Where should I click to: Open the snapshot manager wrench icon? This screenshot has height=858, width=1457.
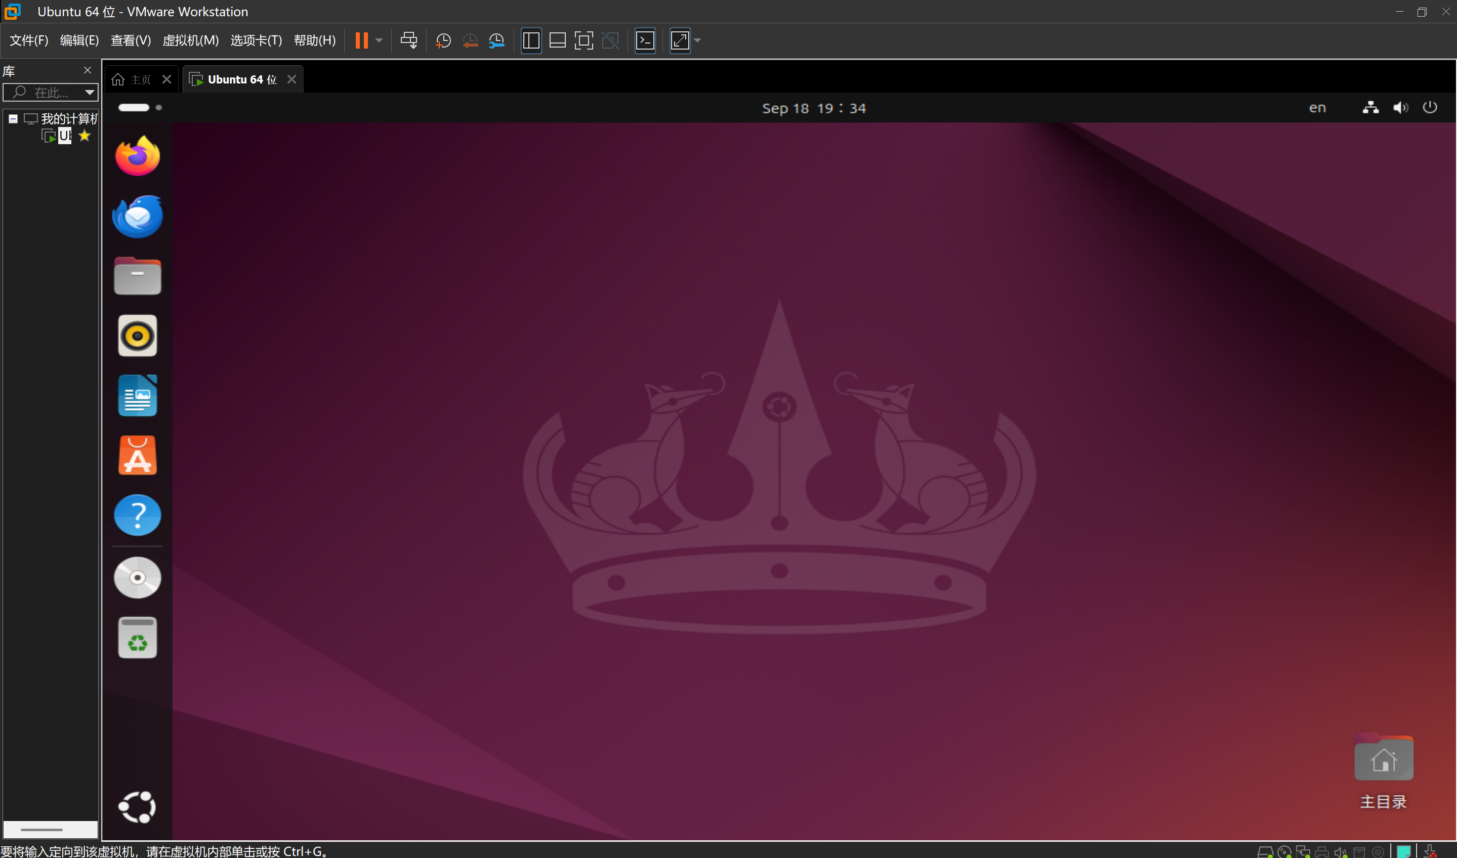[497, 40]
